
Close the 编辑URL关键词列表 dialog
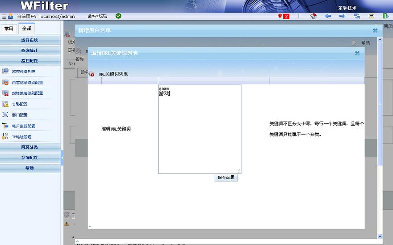[x=357, y=53]
